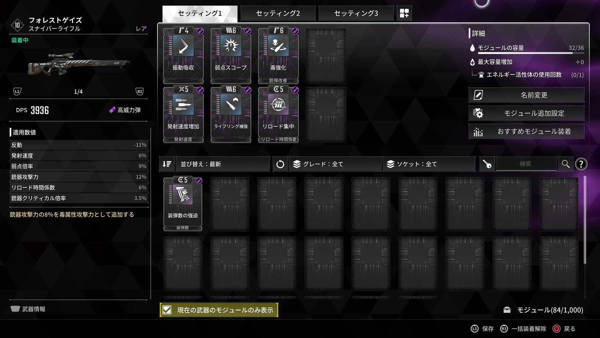The image size is (600, 338).
Task: Open モジュール追加設定
Action: pos(526,113)
